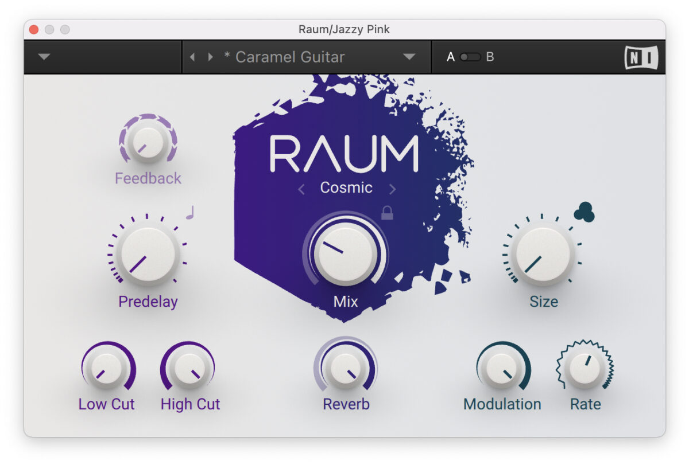Click the Modulation knob
The width and height of the screenshot is (689, 465).
[502, 369]
